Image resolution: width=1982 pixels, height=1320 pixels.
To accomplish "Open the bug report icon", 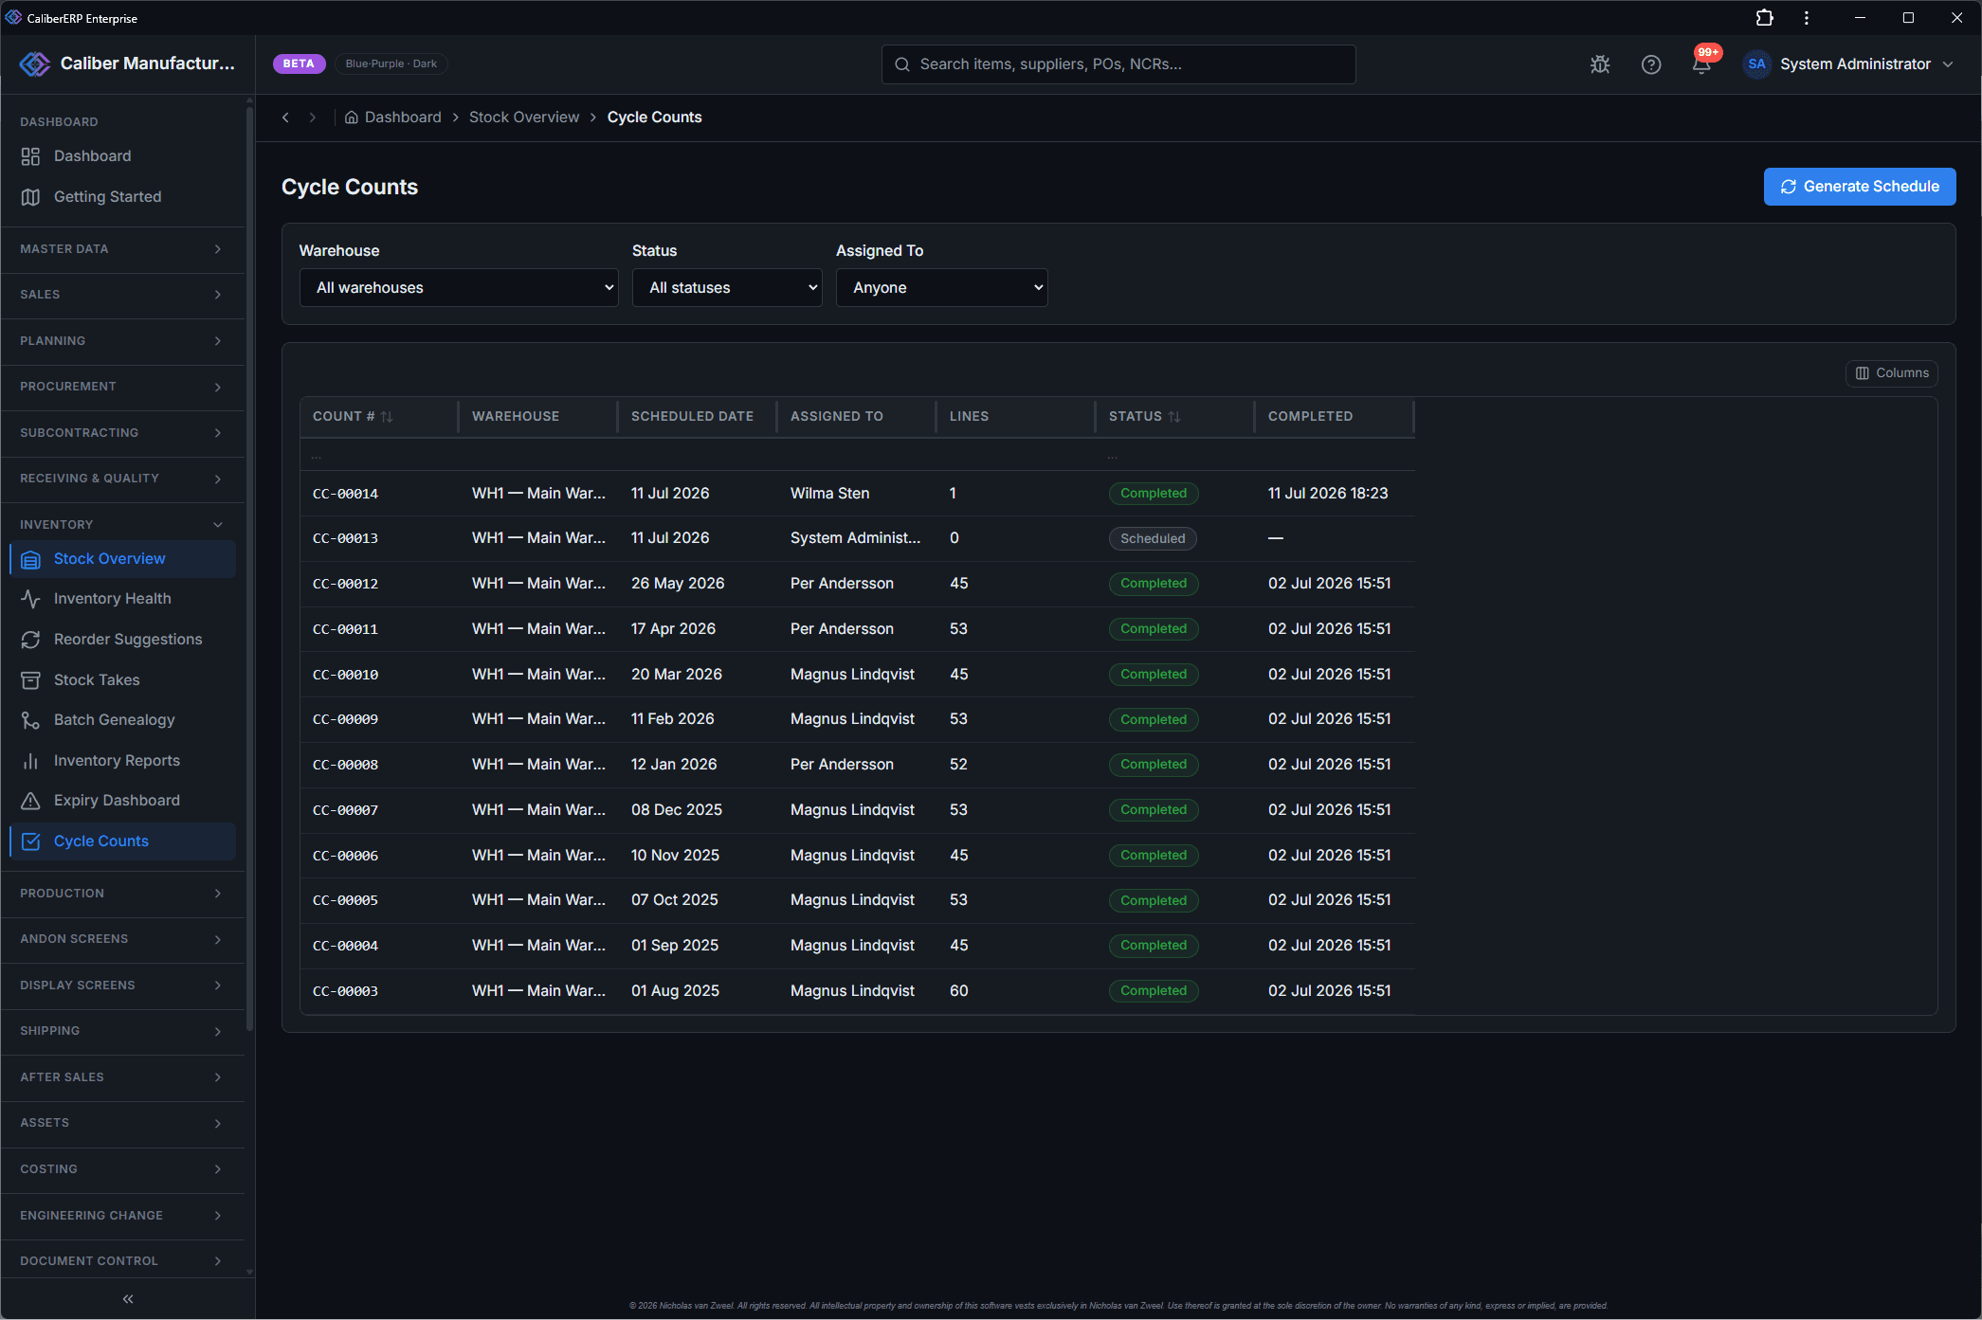I will 1600,64.
